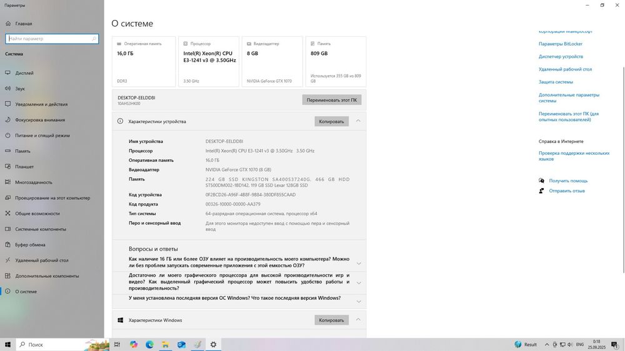Click the vertical scrollbar of the settings page
The image size is (625, 351).
(623, 171)
